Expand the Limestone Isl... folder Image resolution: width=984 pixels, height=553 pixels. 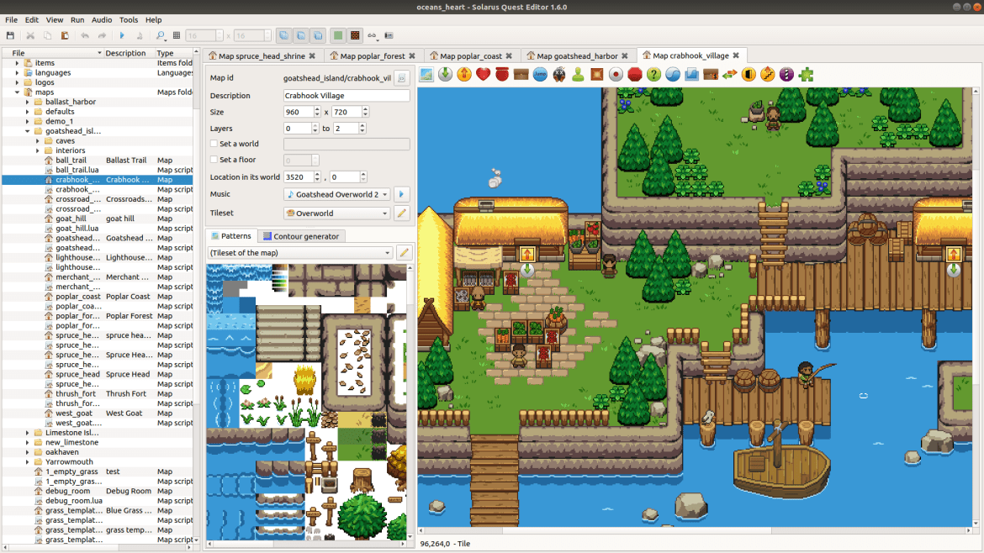click(27, 433)
